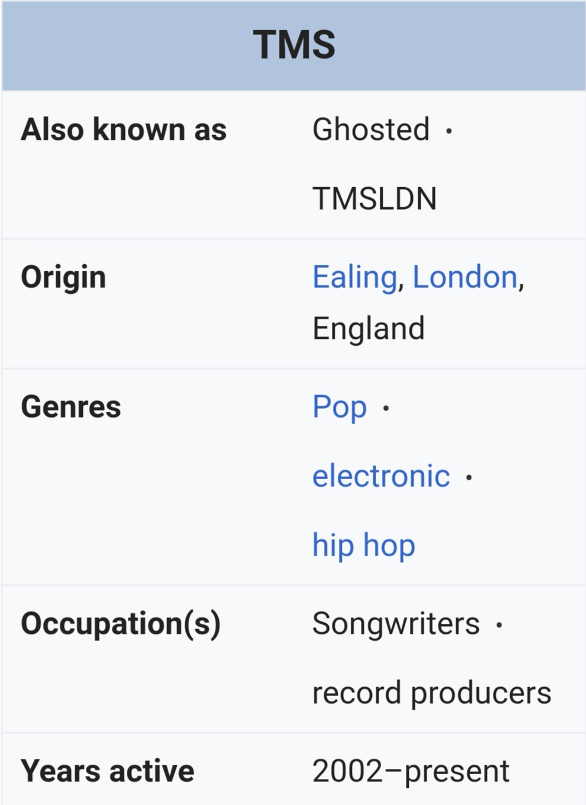Viewport: 586px width, 805px height.
Task: Click the 2002–present value
Action: coord(411,772)
